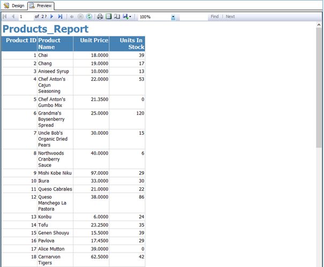
Task: Click the 21.3500 unit price value
Action: (x=100, y=100)
